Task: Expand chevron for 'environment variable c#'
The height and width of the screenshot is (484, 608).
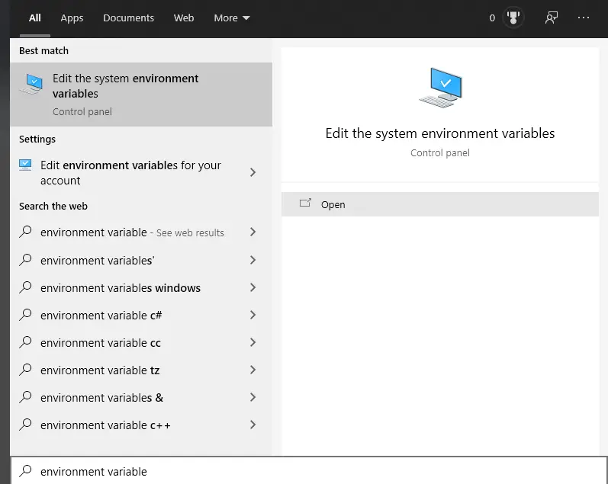Action: tap(253, 315)
